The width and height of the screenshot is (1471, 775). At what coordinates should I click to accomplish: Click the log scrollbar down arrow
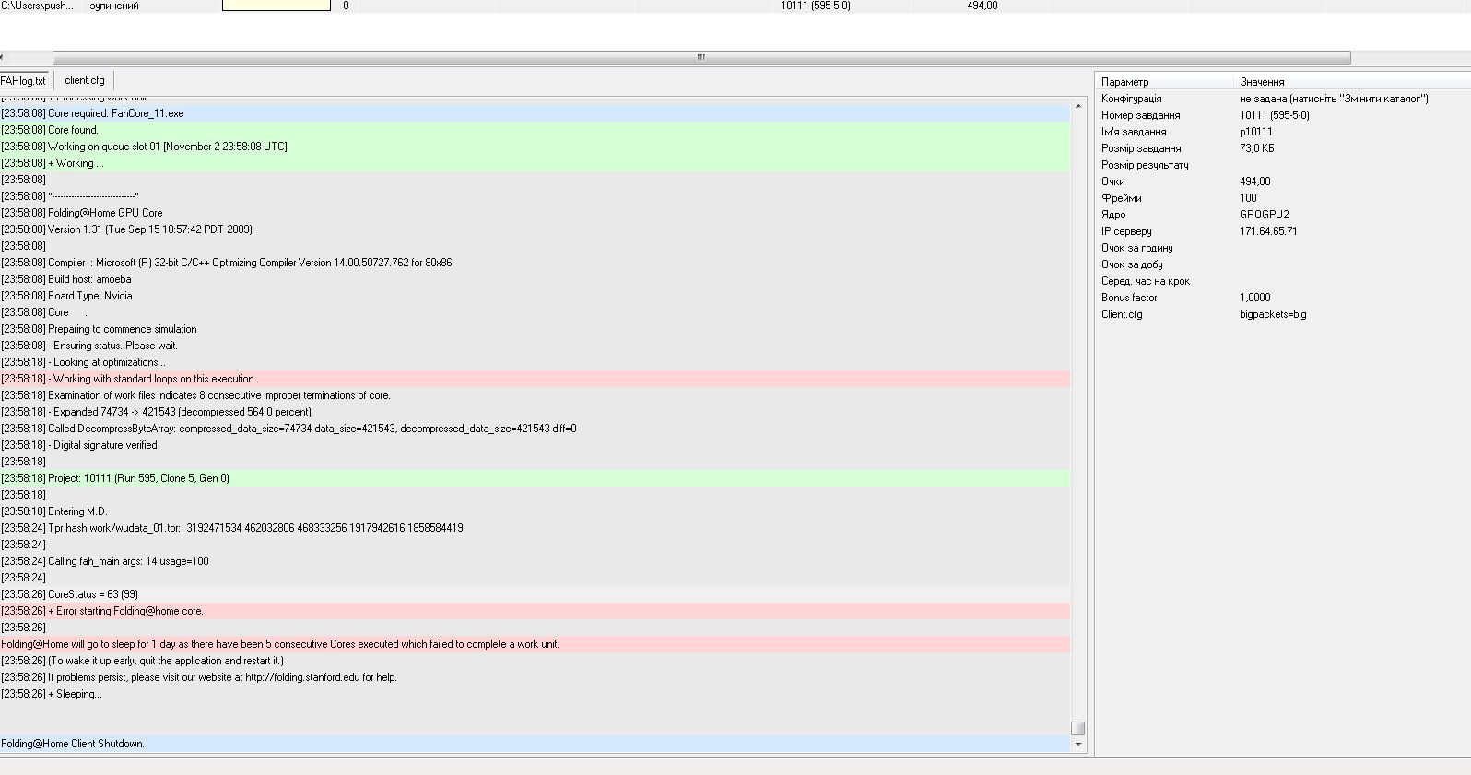tap(1078, 744)
